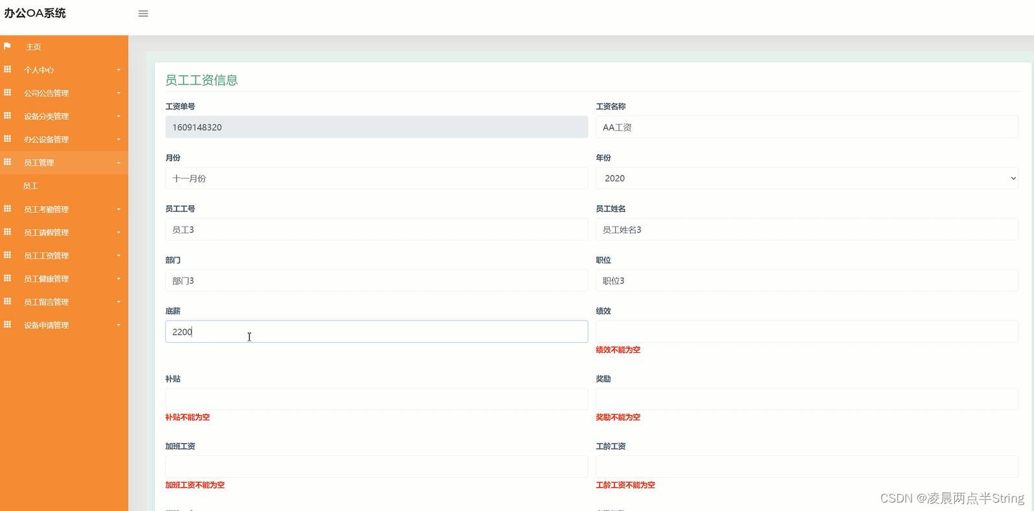
Task: Expand the 员工工资管理 menu arrow
Action: (119, 256)
